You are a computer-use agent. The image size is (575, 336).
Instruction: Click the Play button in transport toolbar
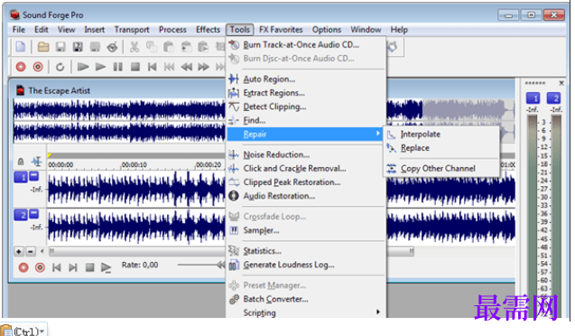point(100,67)
